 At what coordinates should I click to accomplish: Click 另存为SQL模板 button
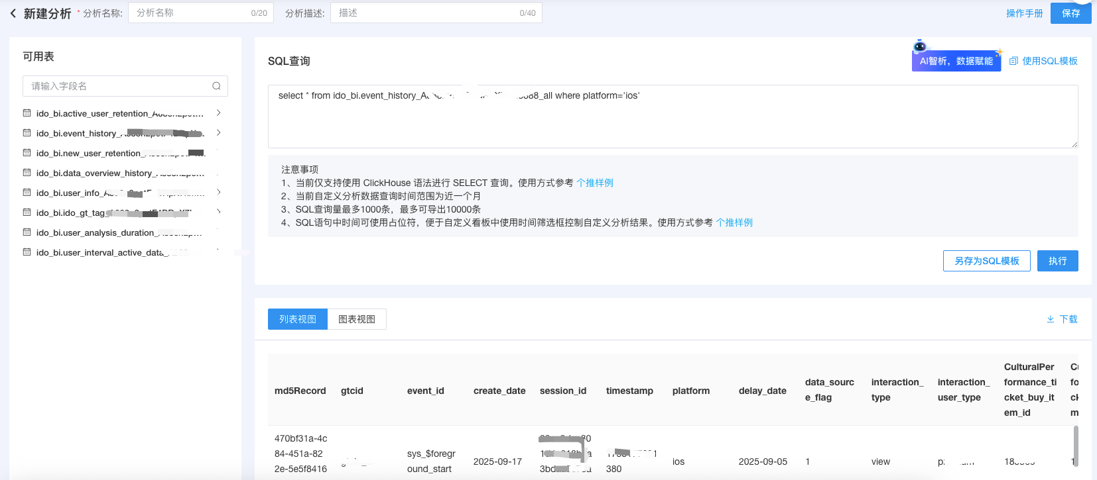[987, 261]
